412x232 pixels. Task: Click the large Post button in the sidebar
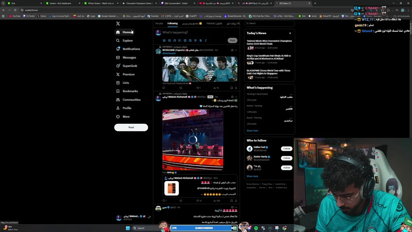(x=131, y=127)
